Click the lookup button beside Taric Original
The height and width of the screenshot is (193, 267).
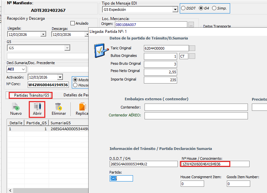(x=192, y=48)
